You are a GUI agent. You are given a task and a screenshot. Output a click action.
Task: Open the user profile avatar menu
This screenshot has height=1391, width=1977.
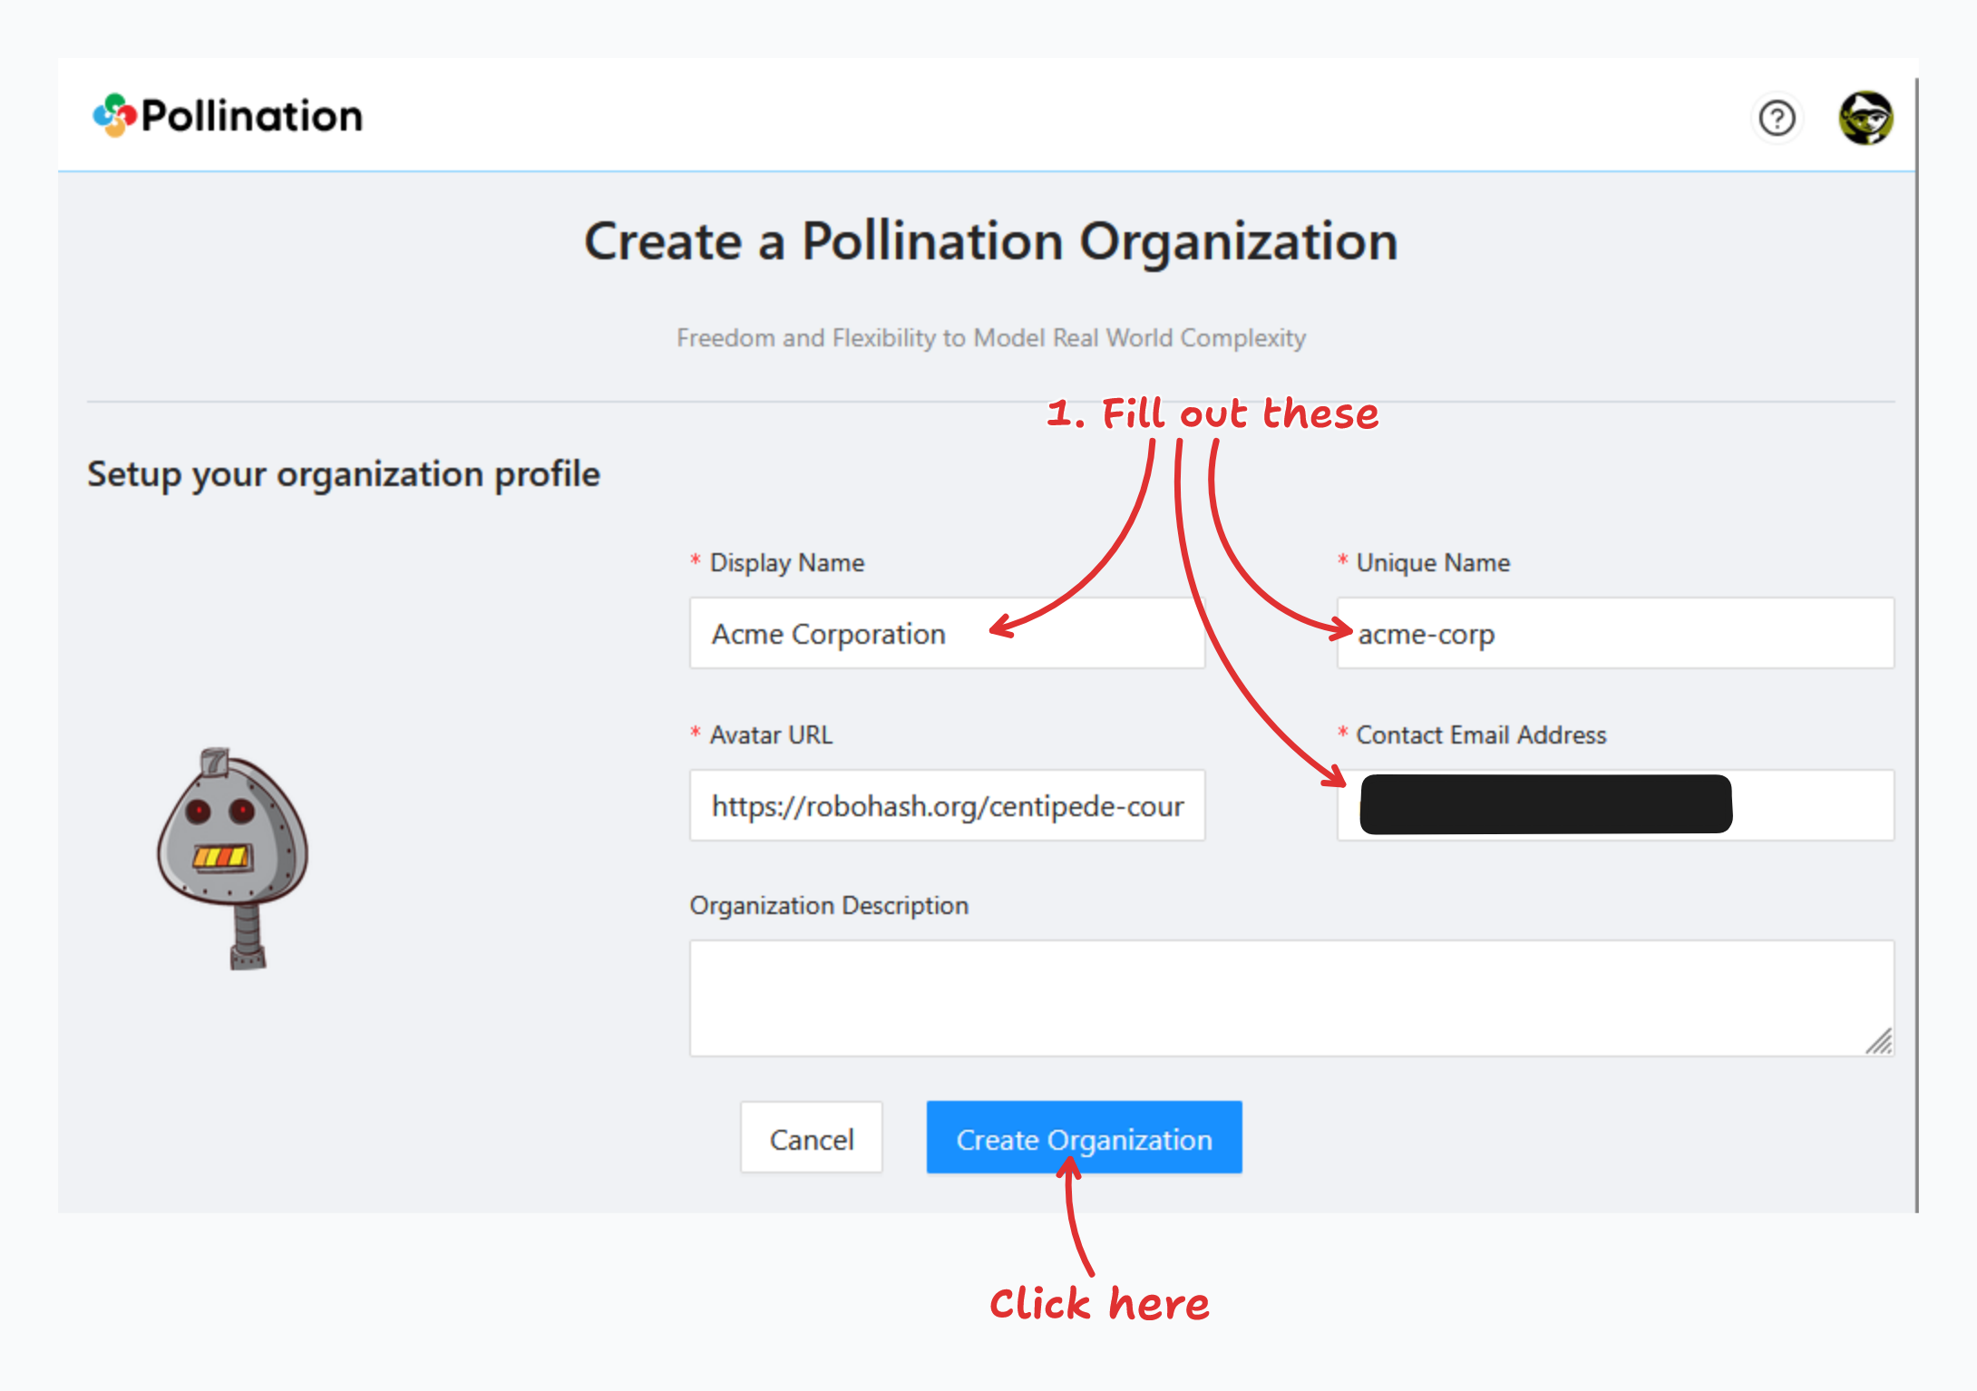coord(1865,118)
